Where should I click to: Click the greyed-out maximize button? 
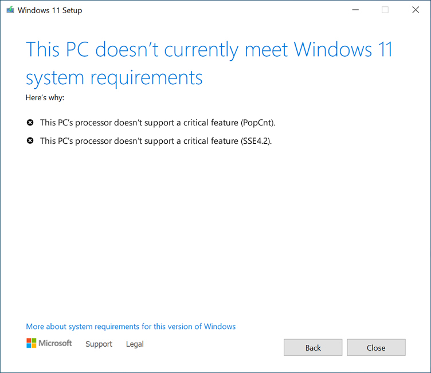point(385,10)
